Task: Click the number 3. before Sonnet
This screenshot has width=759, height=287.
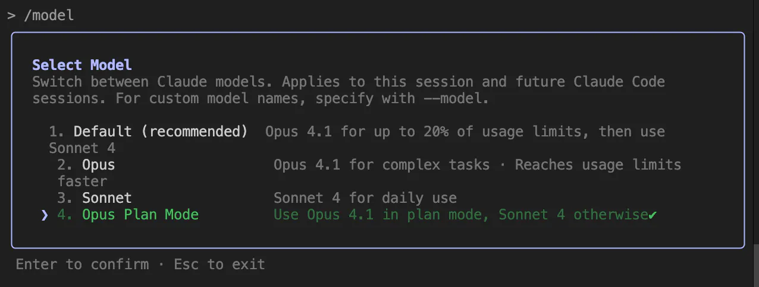Action: [x=65, y=197]
